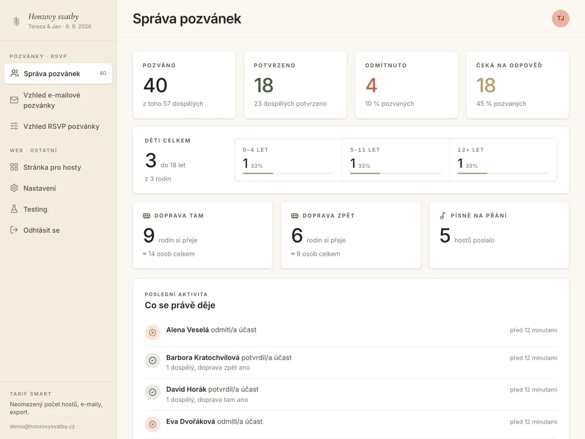Click the red declined icon beside Alena Veselá
The image size is (585, 439).
coord(153,333)
